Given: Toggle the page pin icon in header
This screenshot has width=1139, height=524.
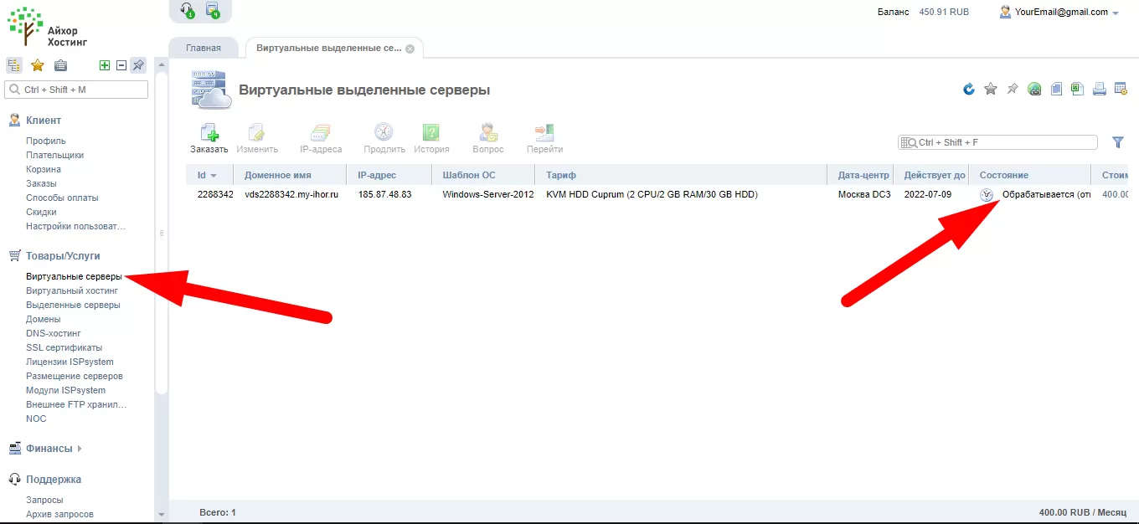Looking at the screenshot, I should 1013,89.
